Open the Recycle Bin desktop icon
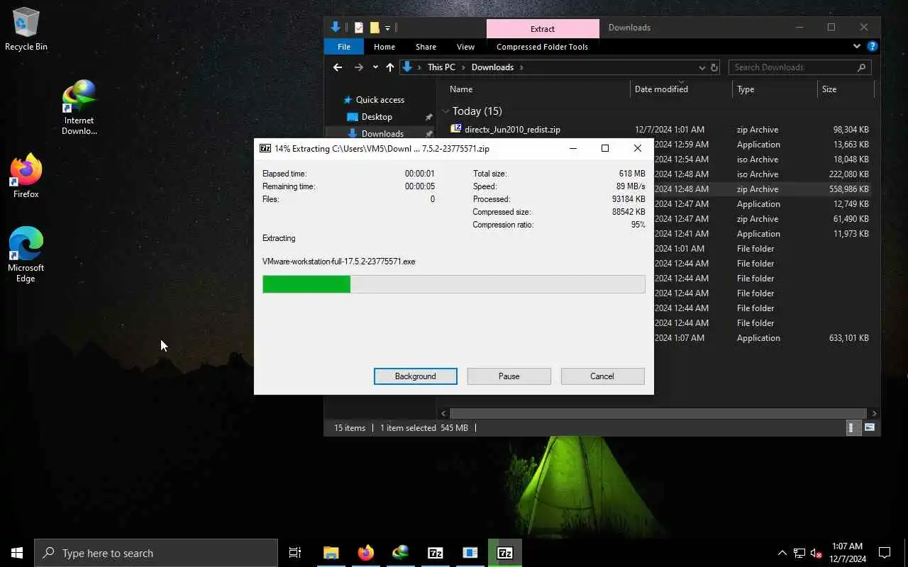 (26, 30)
